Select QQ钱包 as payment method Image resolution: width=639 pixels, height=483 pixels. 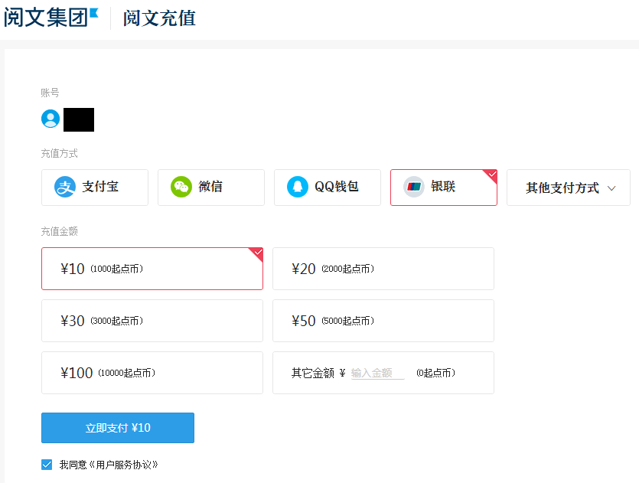[x=328, y=188]
